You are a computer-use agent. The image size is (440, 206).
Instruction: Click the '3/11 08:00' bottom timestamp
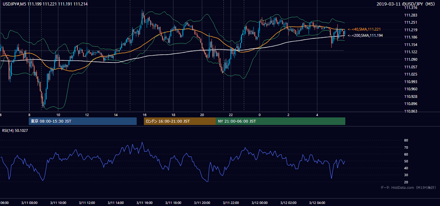pyautogui.click(x=29, y=203)
